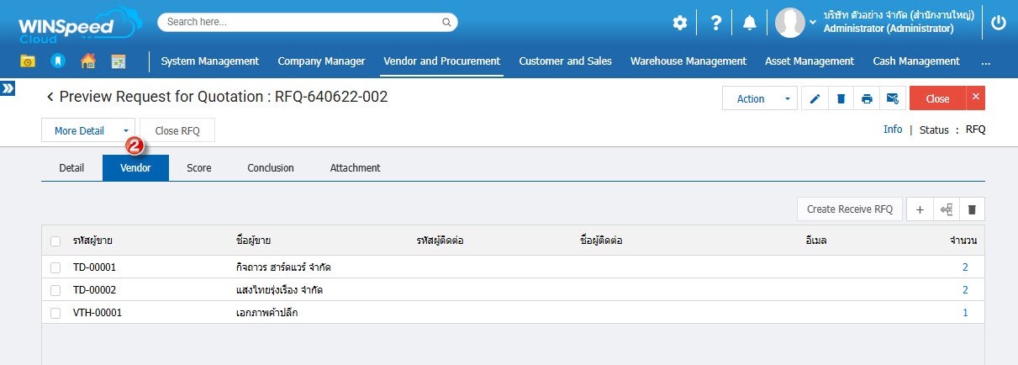Tick the checkbox for TD-00001
Image resolution: width=1018 pixels, height=365 pixels.
(x=55, y=267)
